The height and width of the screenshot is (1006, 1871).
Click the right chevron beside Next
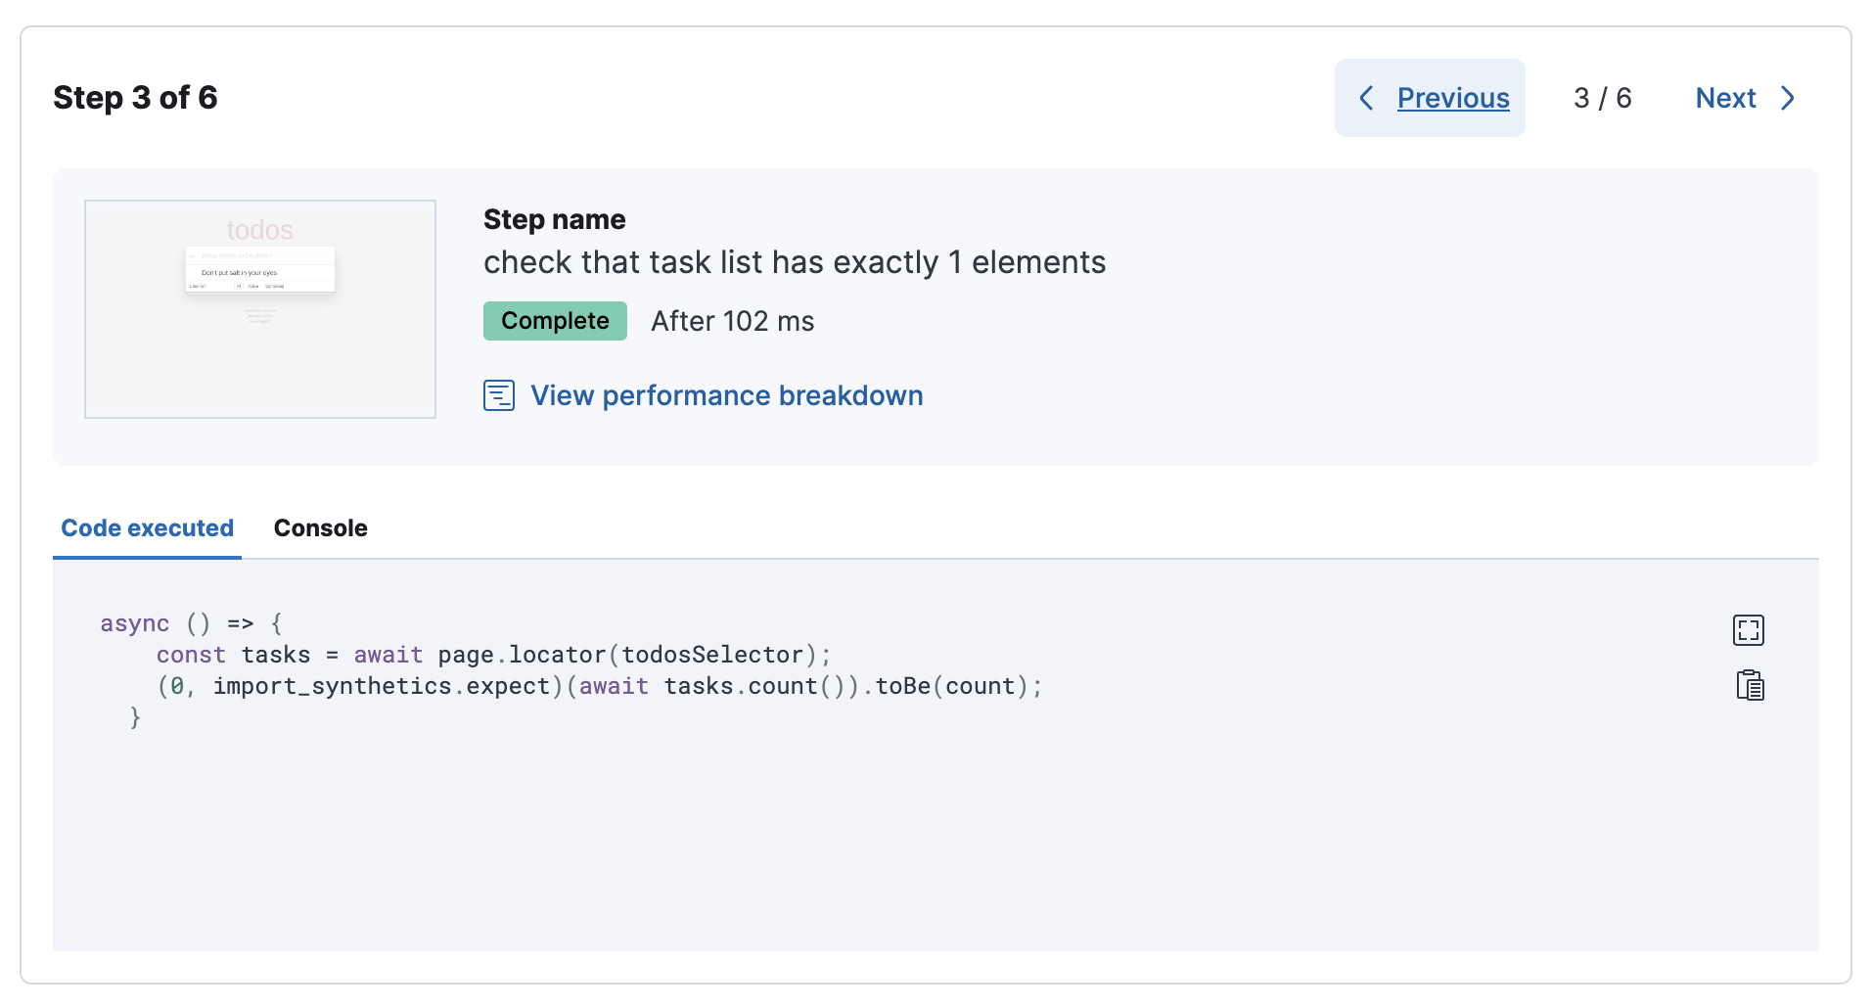tap(1789, 98)
